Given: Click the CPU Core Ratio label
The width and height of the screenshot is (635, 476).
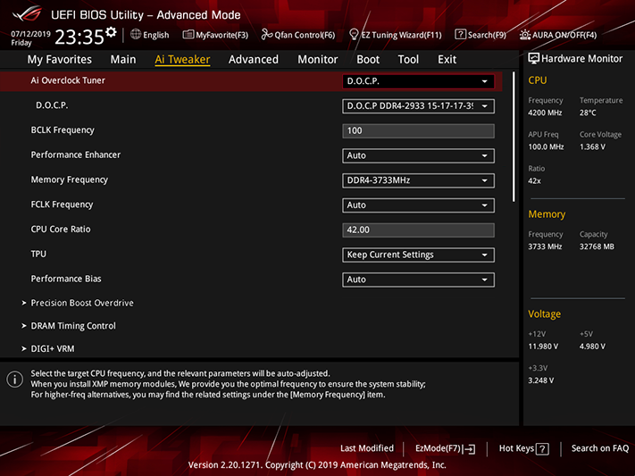Looking at the screenshot, I should click(x=61, y=230).
